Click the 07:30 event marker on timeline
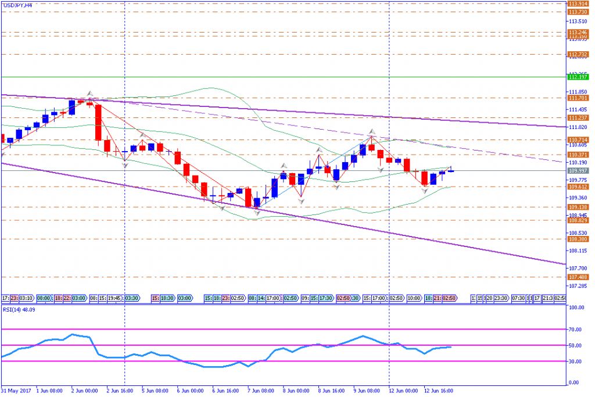 (518, 298)
